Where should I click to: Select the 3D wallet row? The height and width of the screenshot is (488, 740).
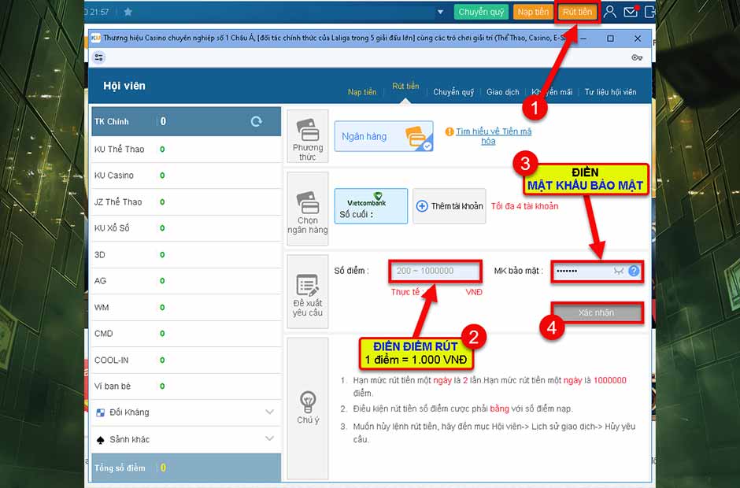187,255
